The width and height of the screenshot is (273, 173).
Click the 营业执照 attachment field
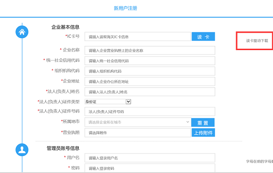coord(138,133)
